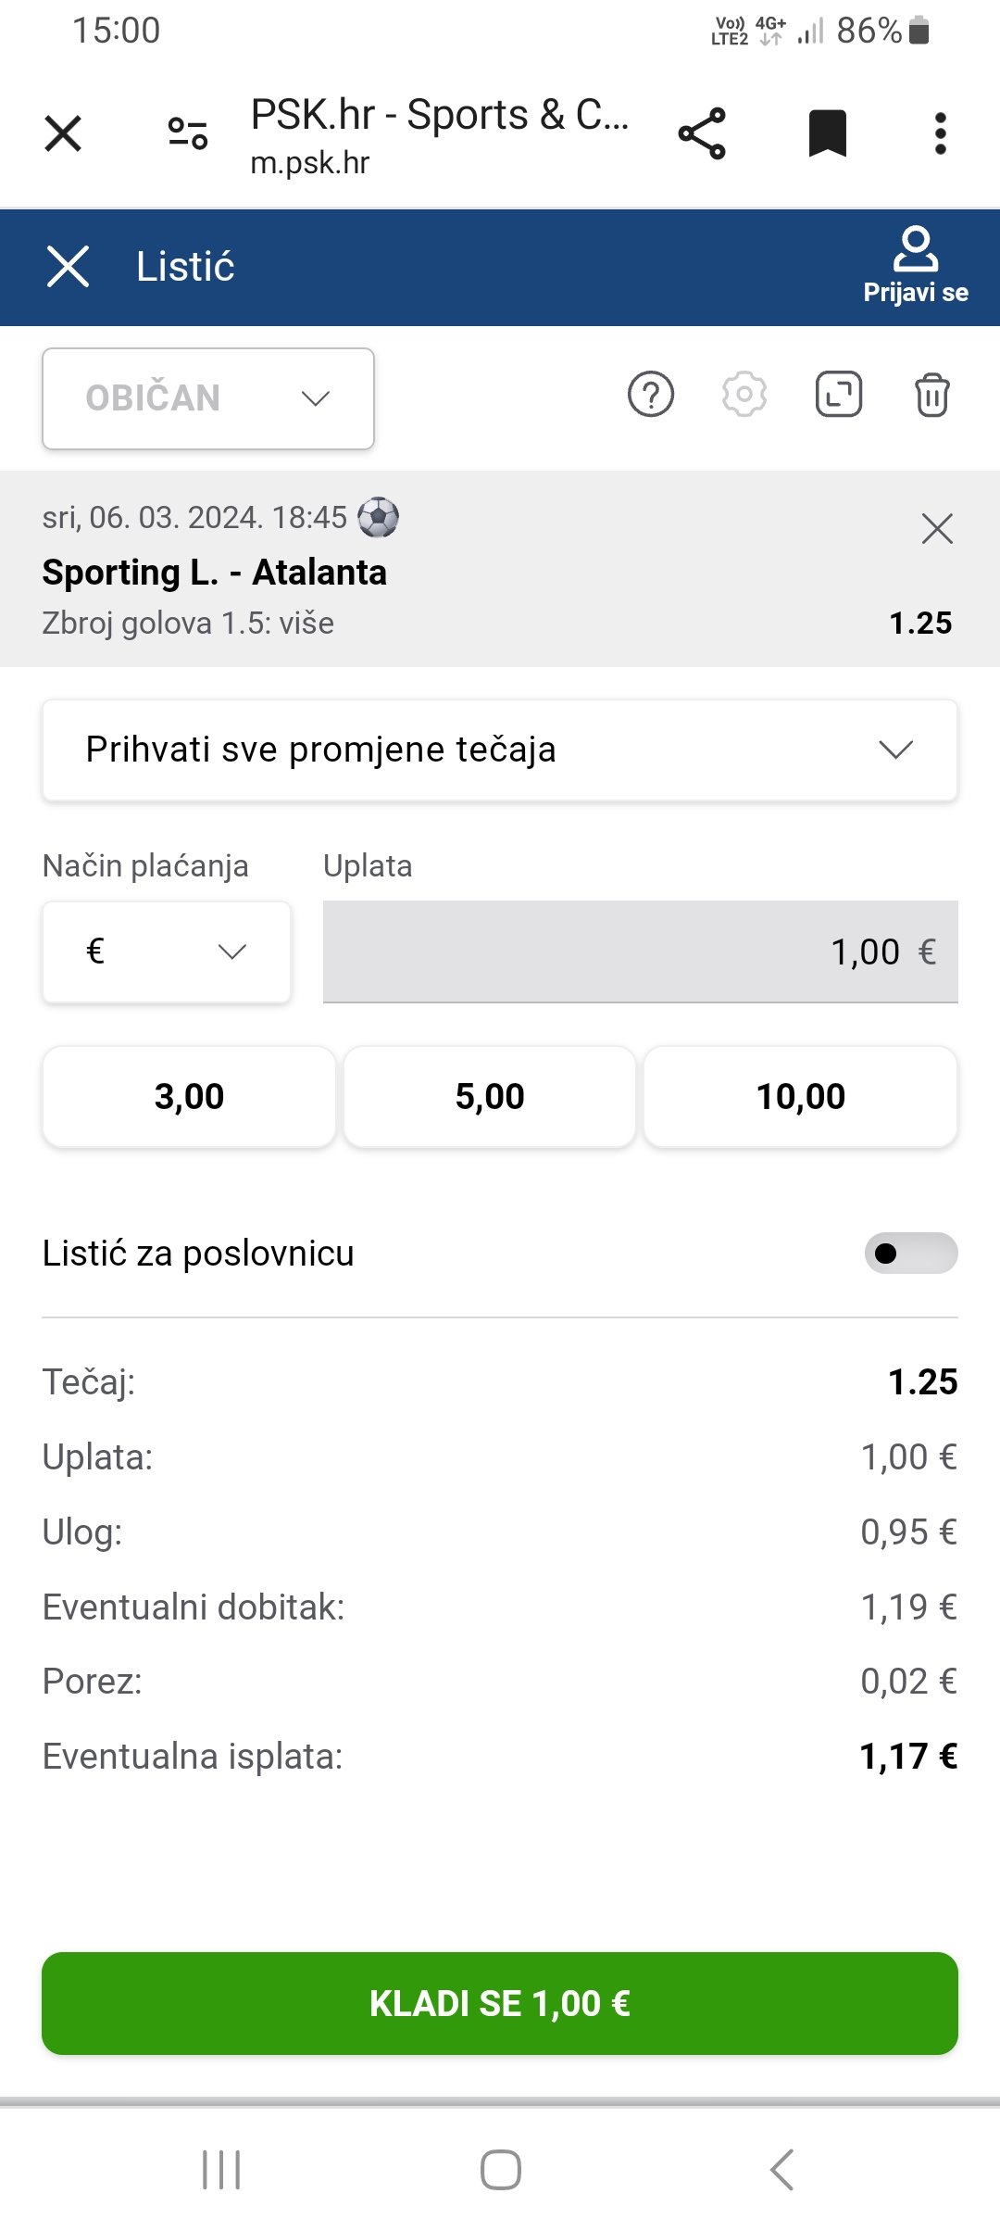
Task: Delete all bets with trash icon
Action: [931, 396]
